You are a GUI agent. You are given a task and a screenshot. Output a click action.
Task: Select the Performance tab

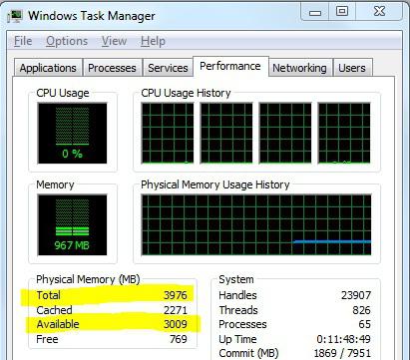(230, 66)
